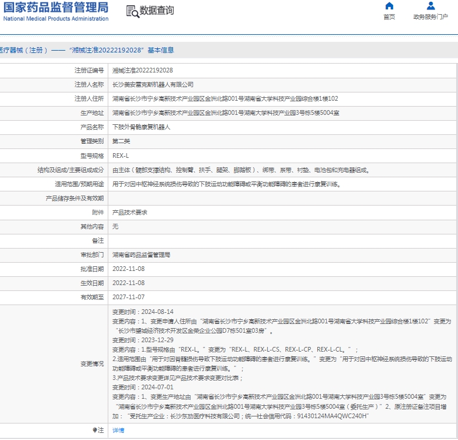Viewport: 458px width, 440px height.
Task: Click the expiry date 2027-11-07
Action: pos(128,297)
